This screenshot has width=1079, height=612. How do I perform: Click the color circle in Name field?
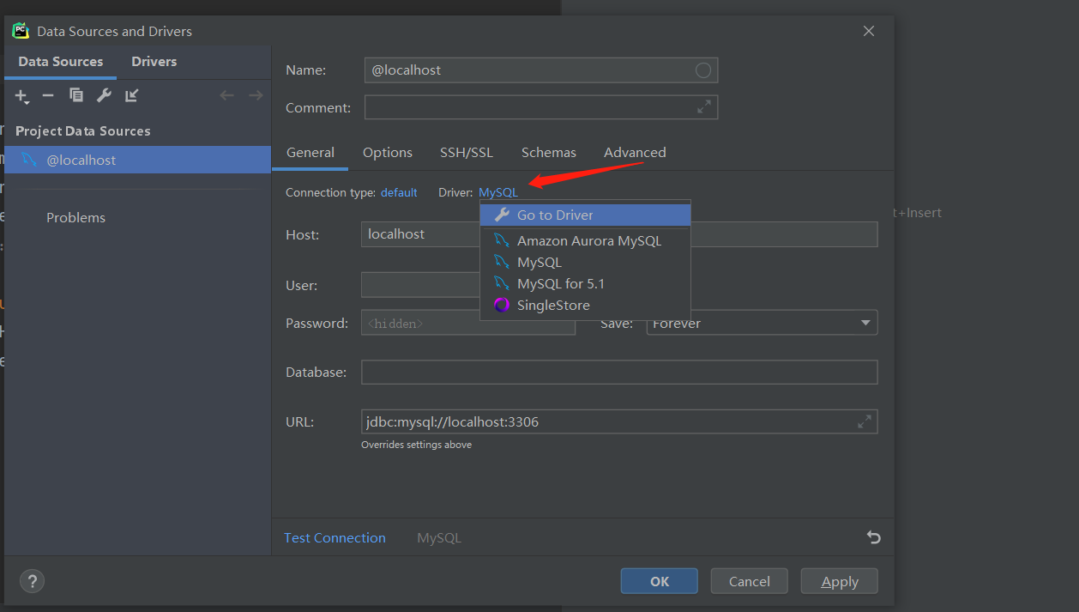(x=703, y=70)
